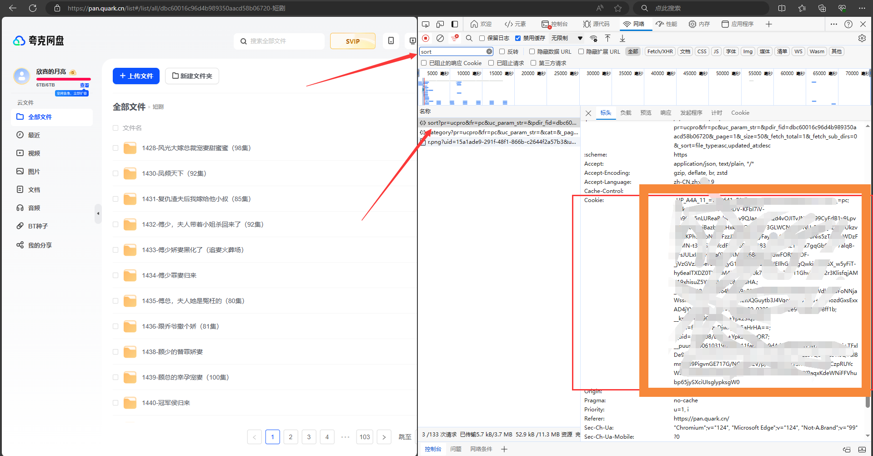Select sort?pr=ucpro request row
This screenshot has height=456, width=873.
(499, 123)
